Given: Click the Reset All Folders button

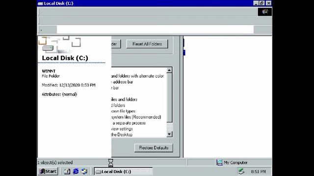Looking at the screenshot, I should point(147,44).
